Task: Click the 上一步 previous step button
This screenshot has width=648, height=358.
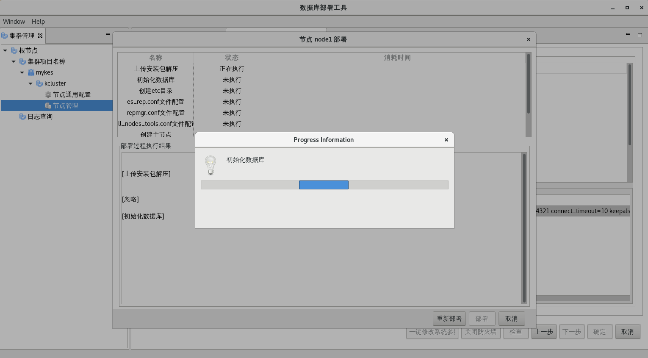Action: pyautogui.click(x=544, y=332)
